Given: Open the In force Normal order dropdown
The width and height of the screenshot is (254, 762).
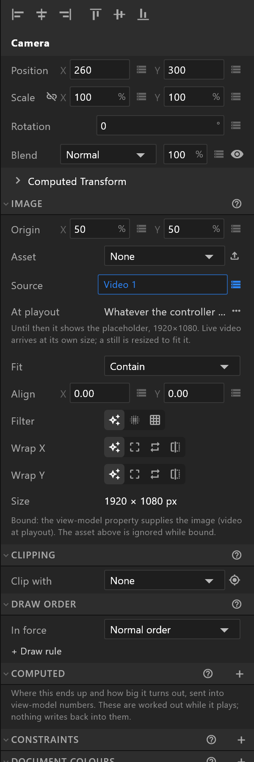Looking at the screenshot, I should (x=172, y=629).
